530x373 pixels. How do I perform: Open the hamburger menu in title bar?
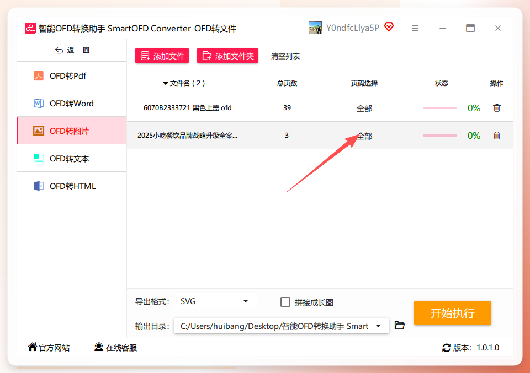coord(415,28)
